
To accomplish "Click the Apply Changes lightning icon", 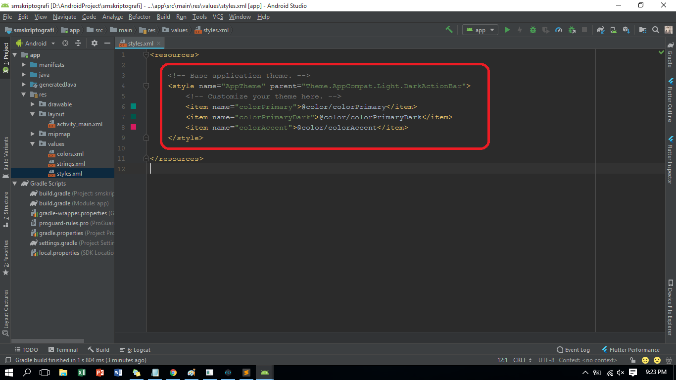I will (x=520, y=30).
